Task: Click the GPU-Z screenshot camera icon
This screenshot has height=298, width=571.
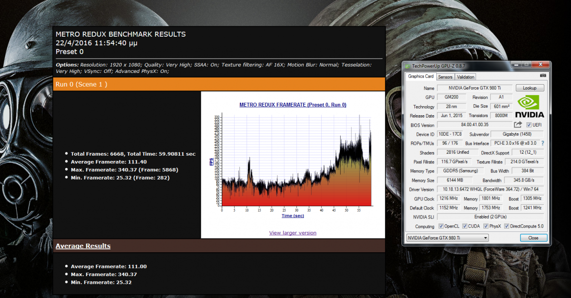Action: click(x=543, y=76)
